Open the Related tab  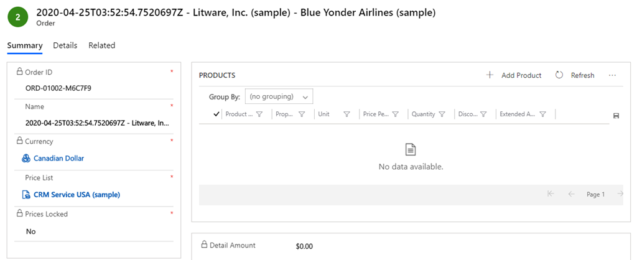(101, 45)
